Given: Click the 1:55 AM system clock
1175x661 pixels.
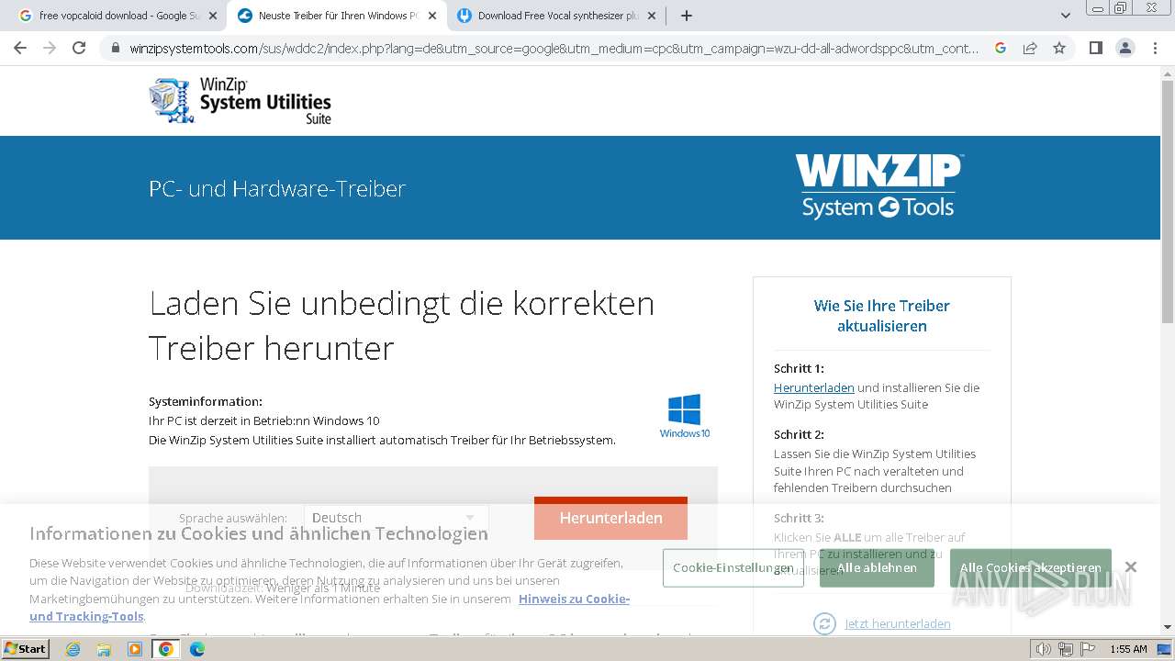Looking at the screenshot, I should coord(1128,649).
